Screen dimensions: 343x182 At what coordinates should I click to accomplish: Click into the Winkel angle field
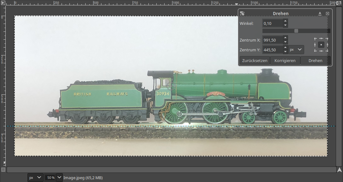coord(273,23)
